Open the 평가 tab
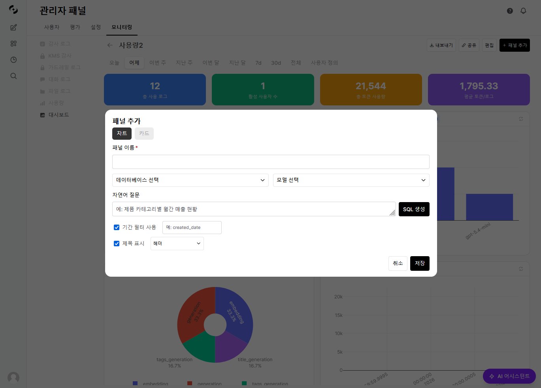The height and width of the screenshot is (388, 541). point(75,27)
